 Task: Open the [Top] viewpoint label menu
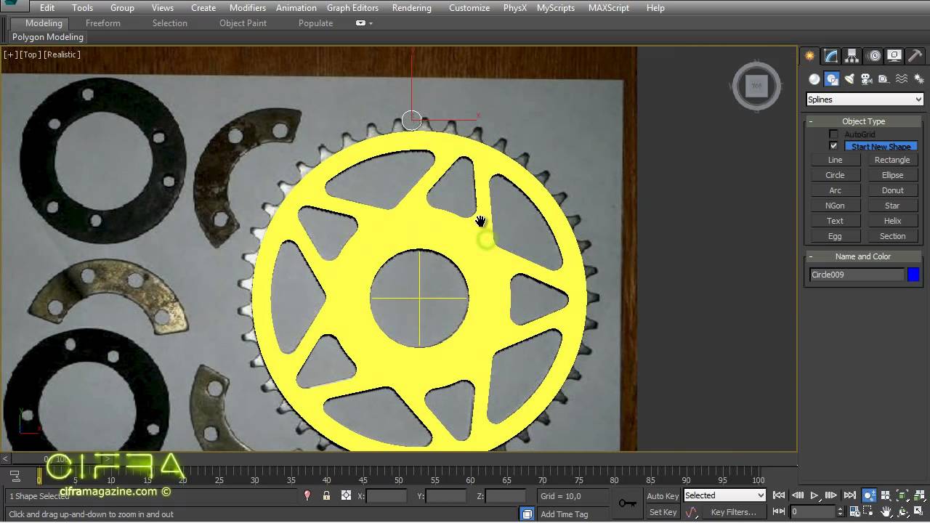pos(31,54)
